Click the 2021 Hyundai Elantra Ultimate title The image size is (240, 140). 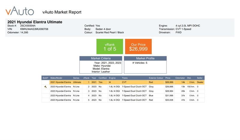pos(35,22)
